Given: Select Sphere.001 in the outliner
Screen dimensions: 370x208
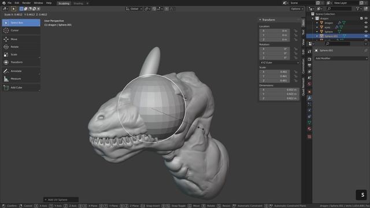Looking at the screenshot, I should click(x=331, y=36).
